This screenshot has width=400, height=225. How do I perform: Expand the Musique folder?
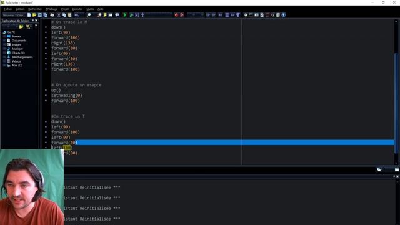(x=4, y=49)
